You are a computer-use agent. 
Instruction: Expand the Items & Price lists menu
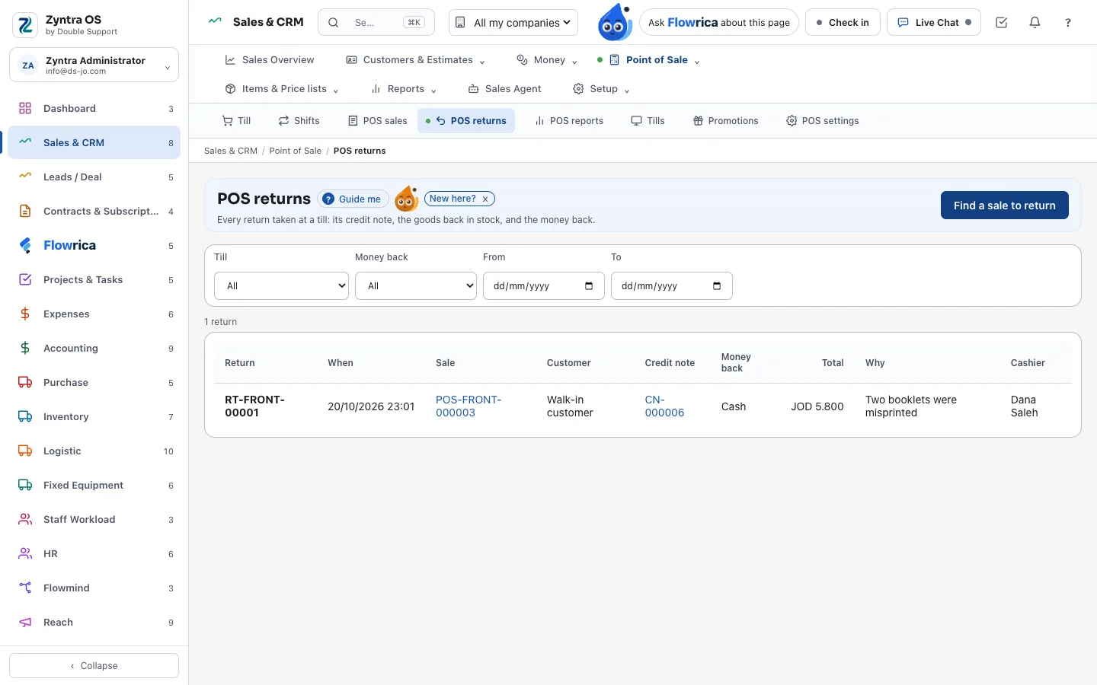(282, 89)
